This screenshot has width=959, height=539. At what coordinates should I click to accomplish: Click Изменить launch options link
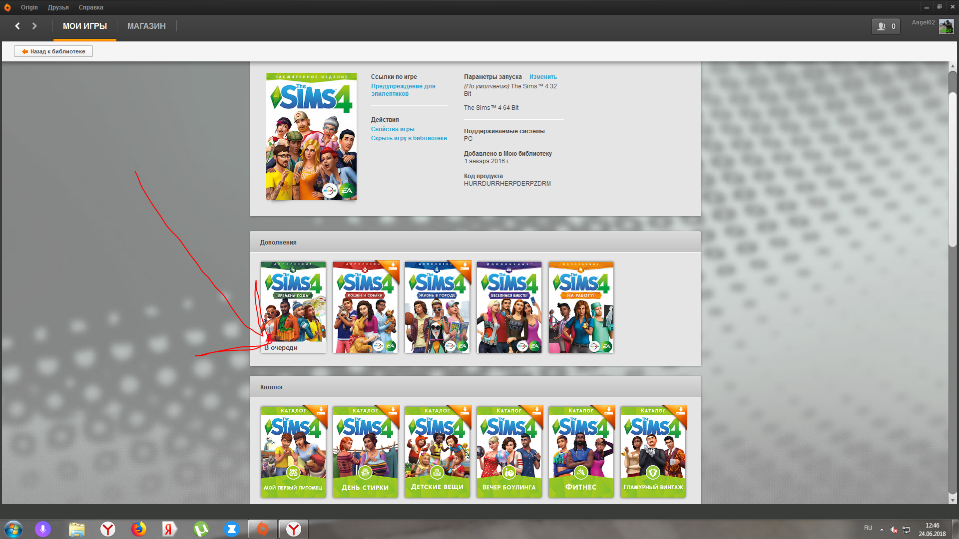(543, 77)
